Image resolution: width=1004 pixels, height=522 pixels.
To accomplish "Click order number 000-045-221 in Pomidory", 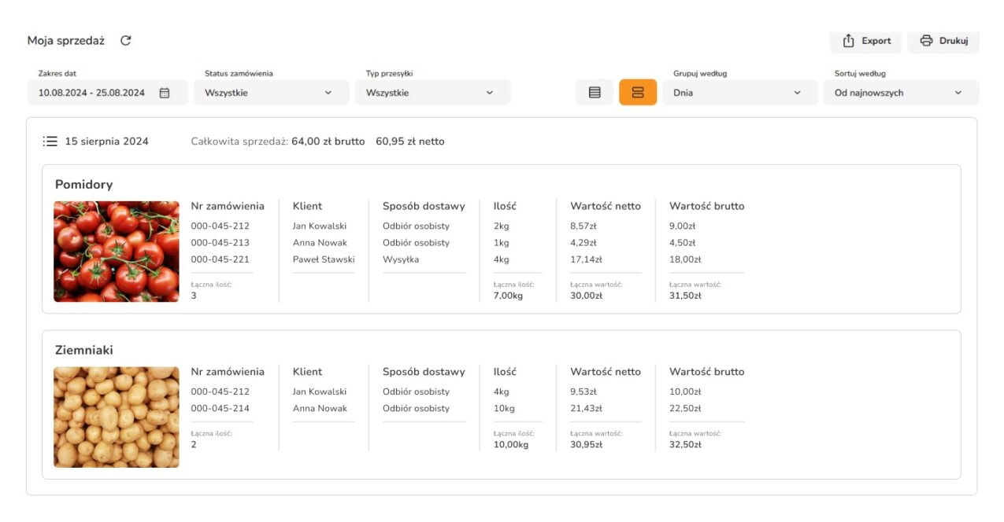I will click(220, 259).
